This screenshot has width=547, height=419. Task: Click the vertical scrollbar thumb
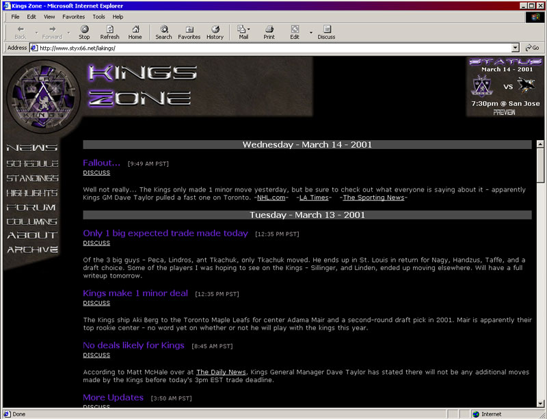(540, 165)
